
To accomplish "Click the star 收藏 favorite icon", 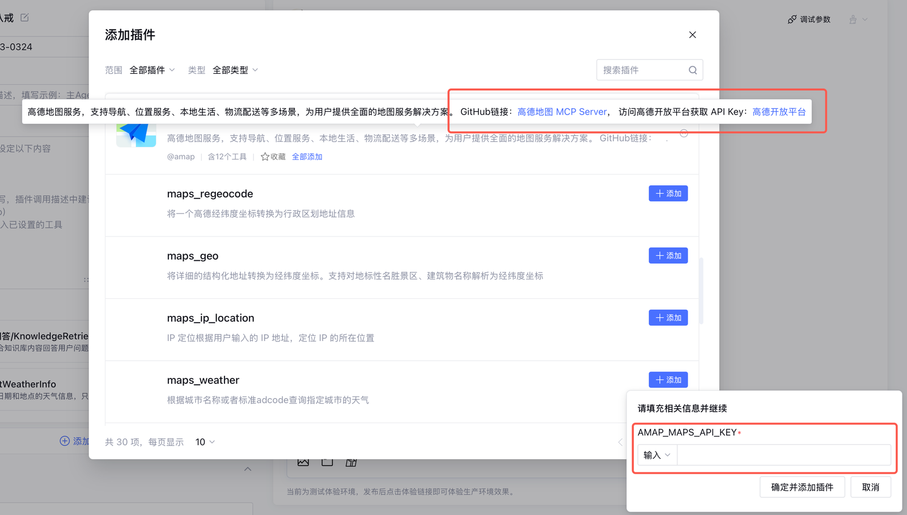I will click(265, 157).
